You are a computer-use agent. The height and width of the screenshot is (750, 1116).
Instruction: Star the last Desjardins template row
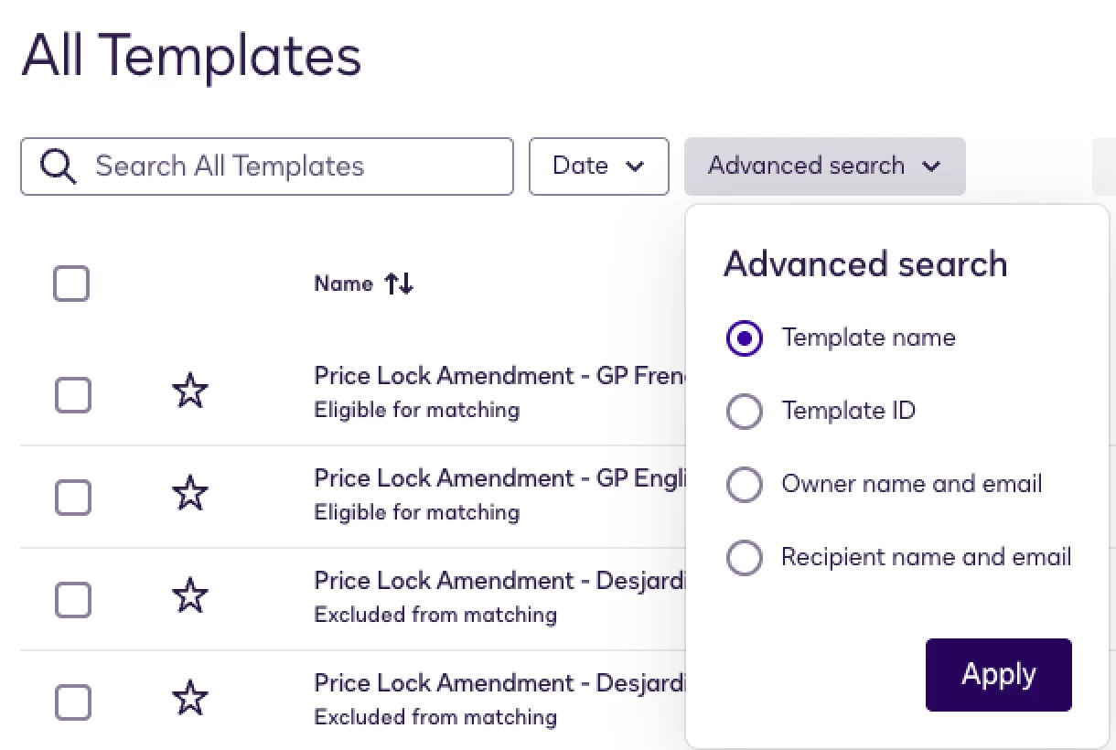click(x=189, y=700)
